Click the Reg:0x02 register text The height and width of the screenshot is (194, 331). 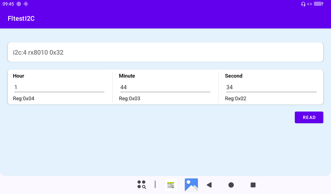236,99
